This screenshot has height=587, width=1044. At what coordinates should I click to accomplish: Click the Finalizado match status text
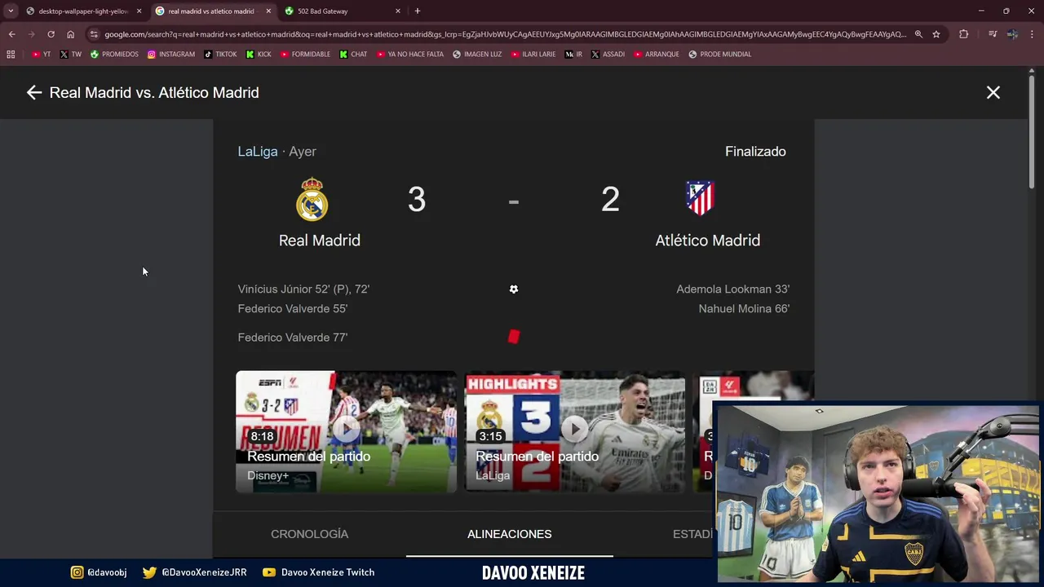click(755, 152)
